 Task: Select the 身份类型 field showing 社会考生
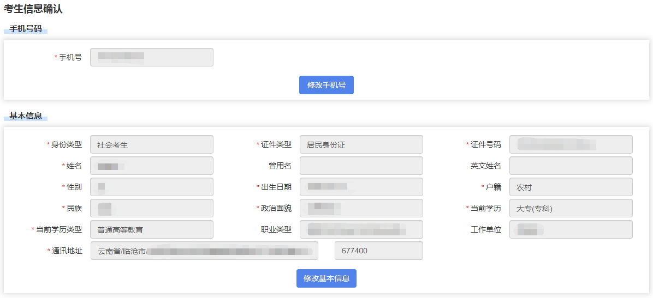151,145
